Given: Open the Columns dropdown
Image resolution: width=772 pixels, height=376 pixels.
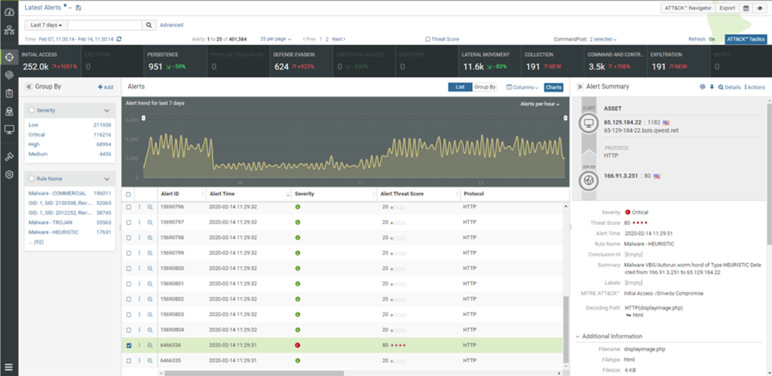Looking at the screenshot, I should click(x=522, y=87).
